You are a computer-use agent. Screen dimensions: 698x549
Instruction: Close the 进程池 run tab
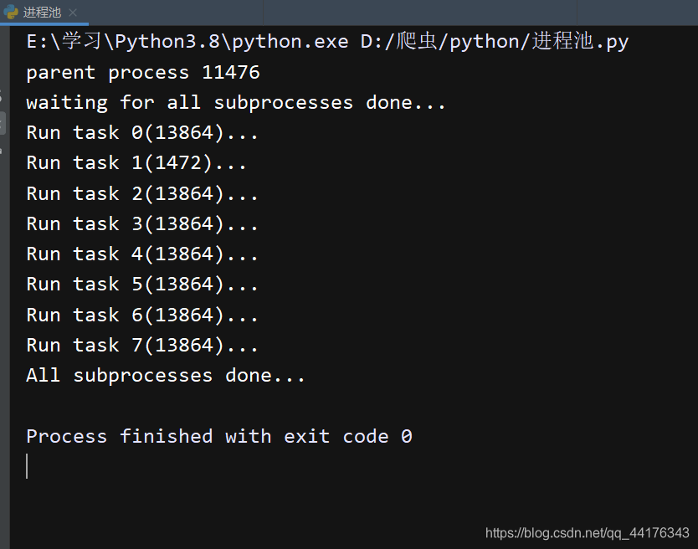tap(73, 13)
